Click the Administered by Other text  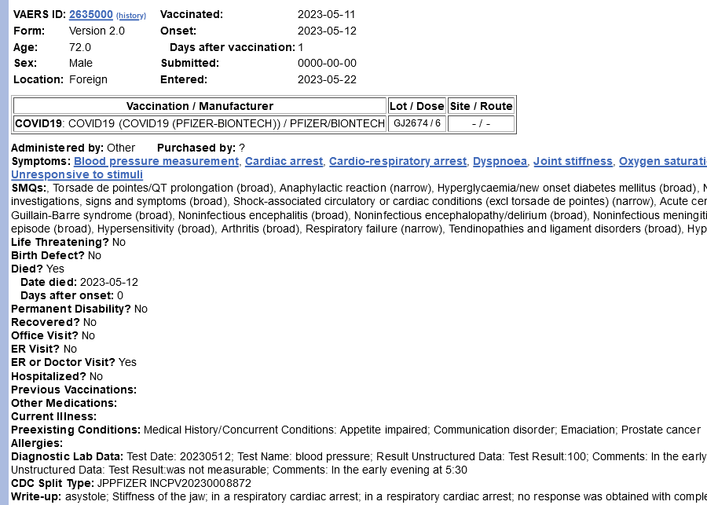click(x=73, y=148)
